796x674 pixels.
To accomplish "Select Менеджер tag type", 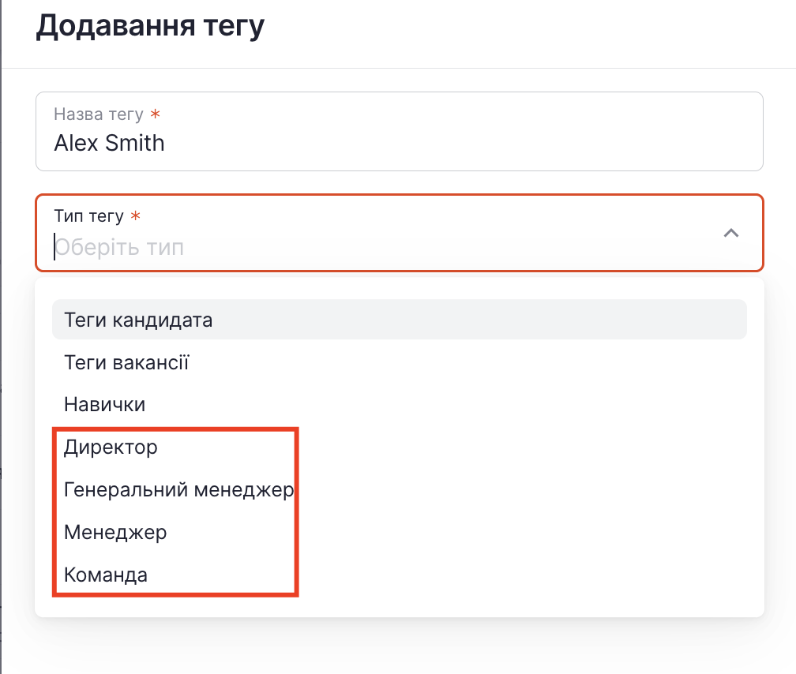I will coord(115,533).
